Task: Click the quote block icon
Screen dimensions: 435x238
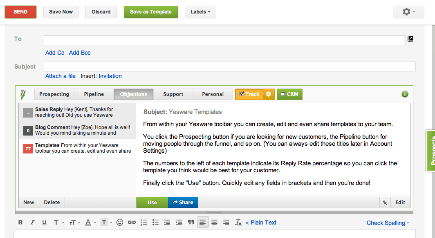Action: pyautogui.click(x=191, y=222)
